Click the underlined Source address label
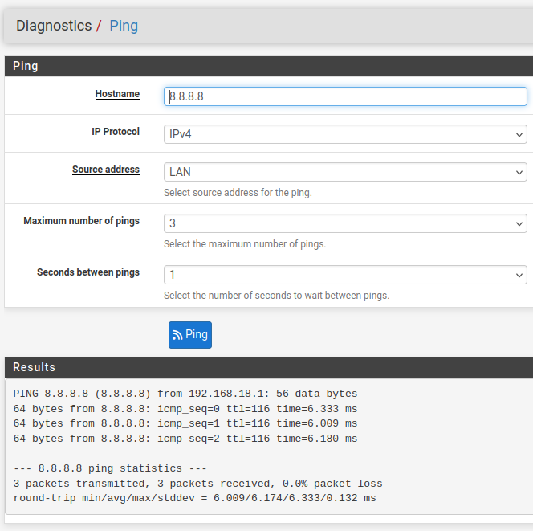 coord(106,170)
